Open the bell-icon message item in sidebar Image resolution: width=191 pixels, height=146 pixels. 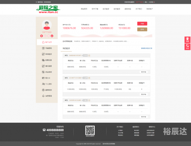47,96
